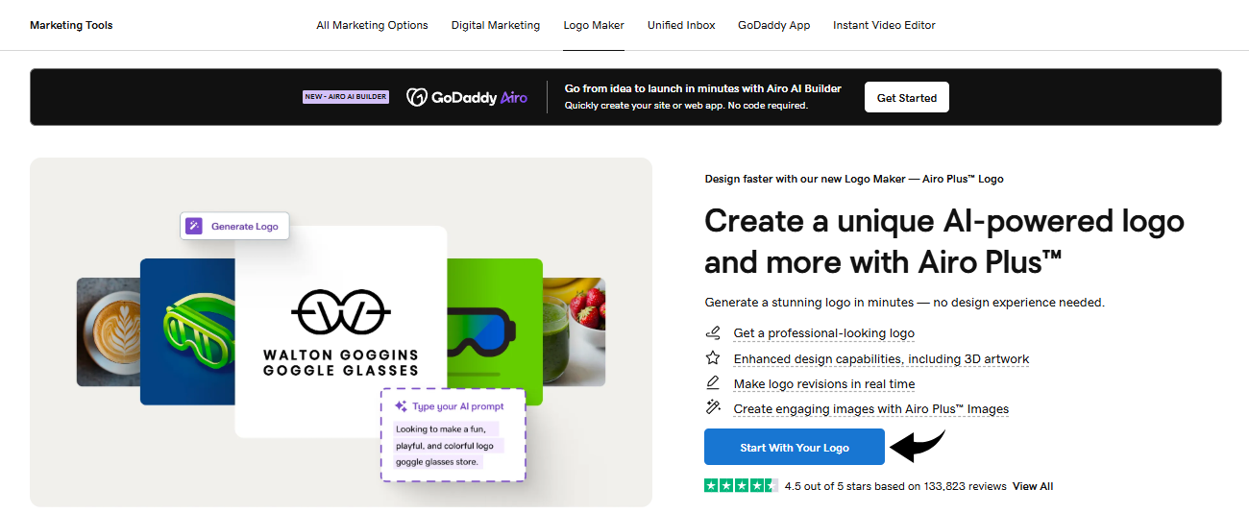Image resolution: width=1249 pixels, height=514 pixels.
Task: Open the Instant Video Editor link
Action: click(884, 25)
